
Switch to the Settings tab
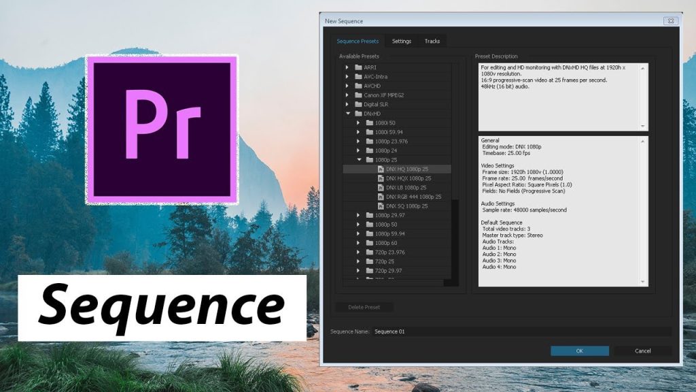pyautogui.click(x=402, y=42)
